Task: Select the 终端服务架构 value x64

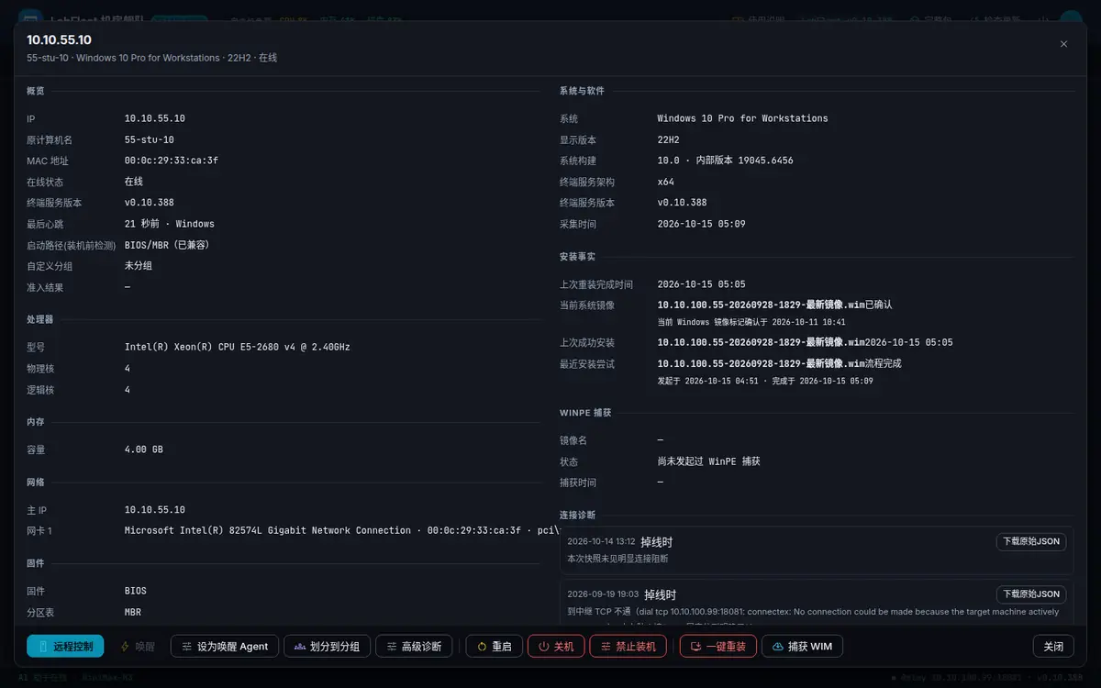Action: click(666, 182)
